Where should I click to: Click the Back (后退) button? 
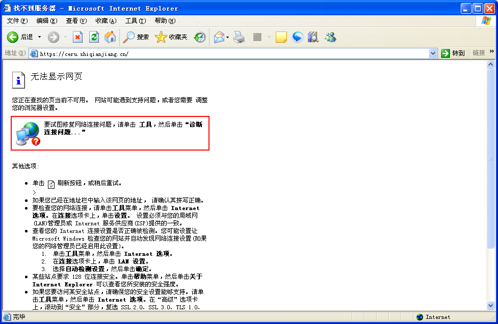tap(19, 37)
